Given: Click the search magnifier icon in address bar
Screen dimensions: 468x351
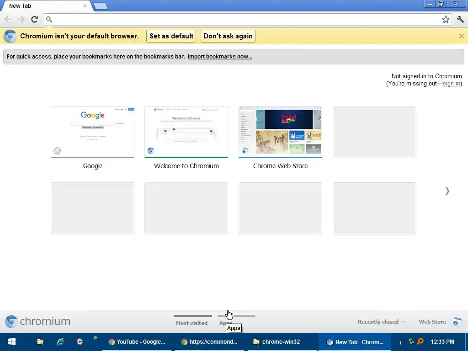Looking at the screenshot, I should pos(49,19).
